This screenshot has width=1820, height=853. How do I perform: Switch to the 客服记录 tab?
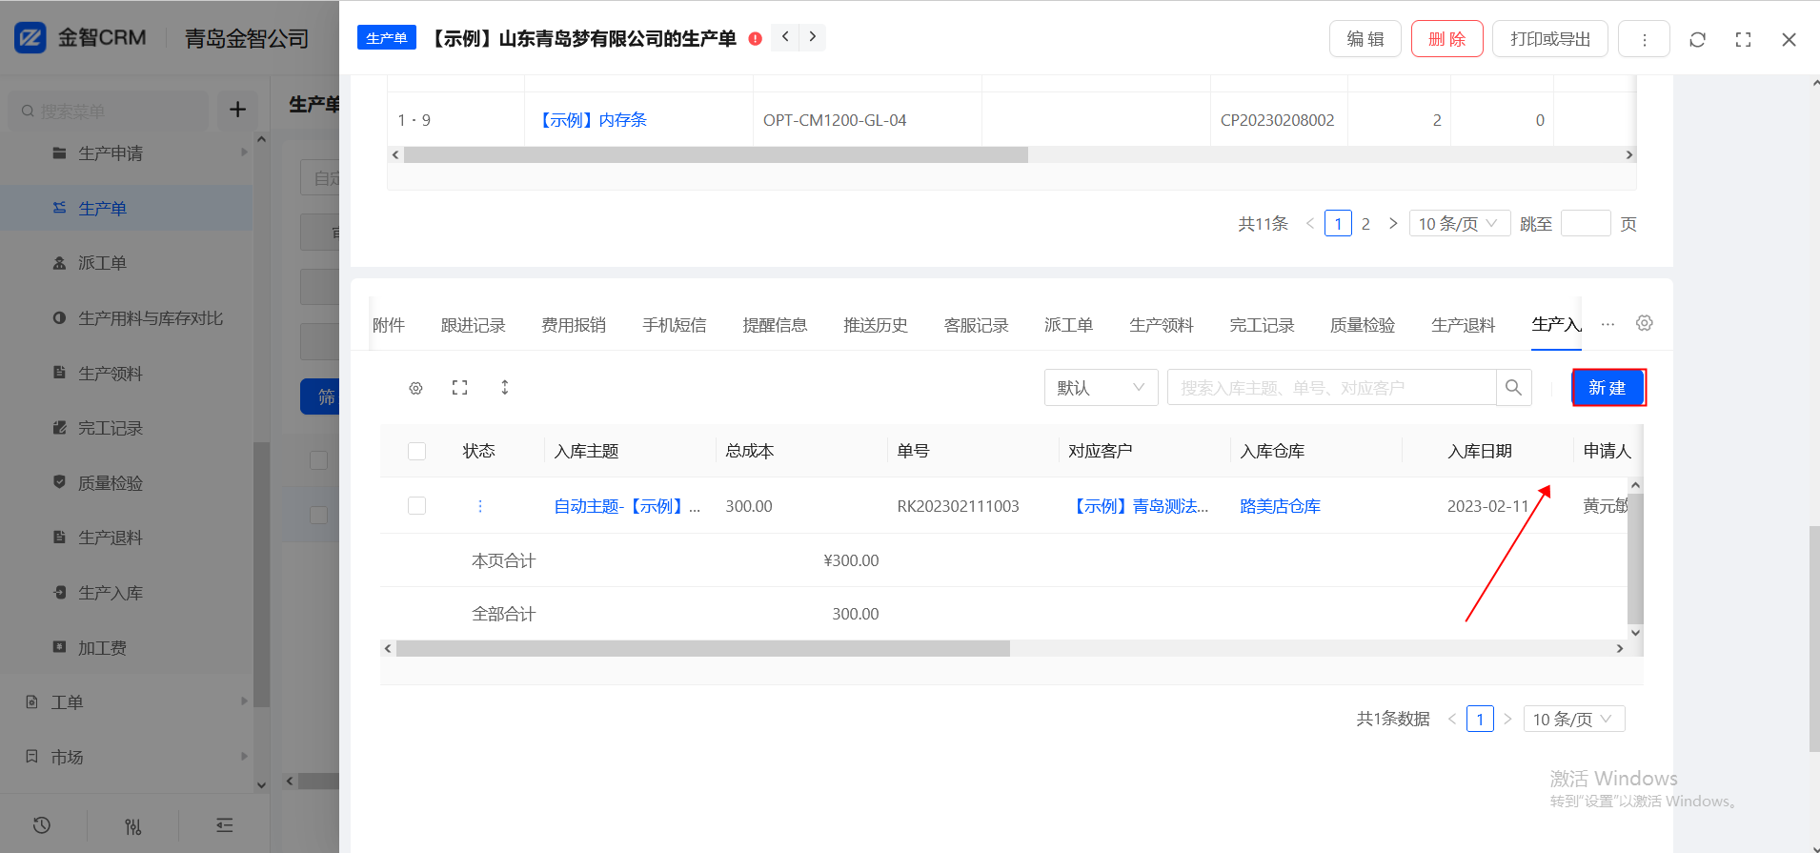(x=976, y=325)
